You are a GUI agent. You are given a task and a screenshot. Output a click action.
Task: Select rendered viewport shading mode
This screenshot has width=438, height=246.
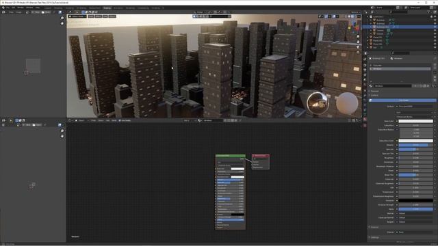(356, 16)
